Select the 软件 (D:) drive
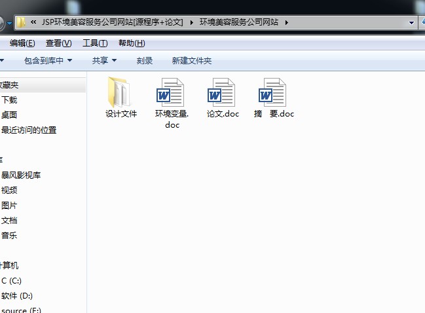 point(17,296)
